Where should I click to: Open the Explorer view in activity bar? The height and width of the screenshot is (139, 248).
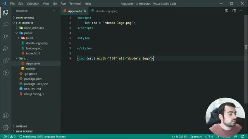click(5, 12)
